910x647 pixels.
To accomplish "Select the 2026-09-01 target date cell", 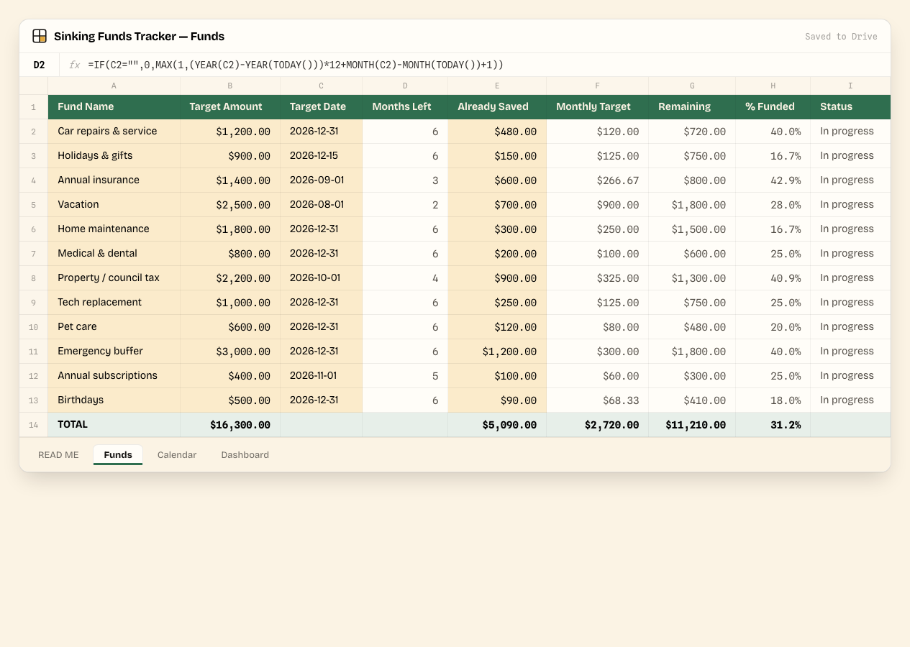I will (322, 180).
